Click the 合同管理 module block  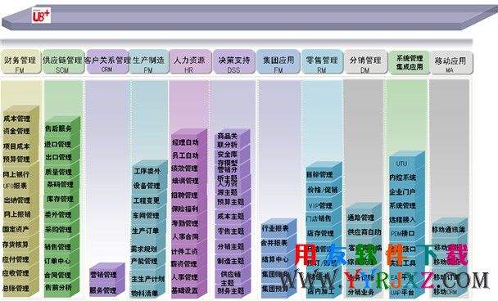click(57, 275)
